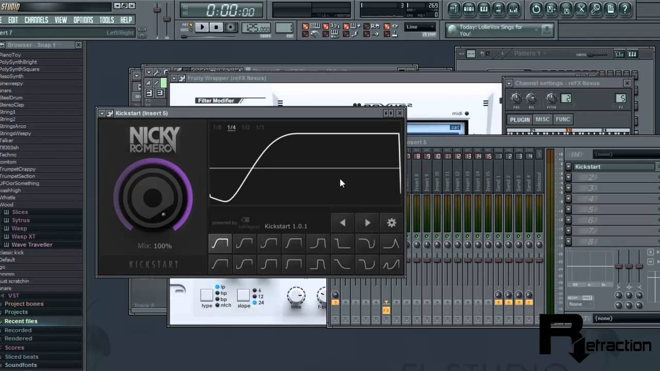Viewport: 660px width, 371px height.
Task: Open the playlist view icon in top toolbar
Action: point(454,9)
